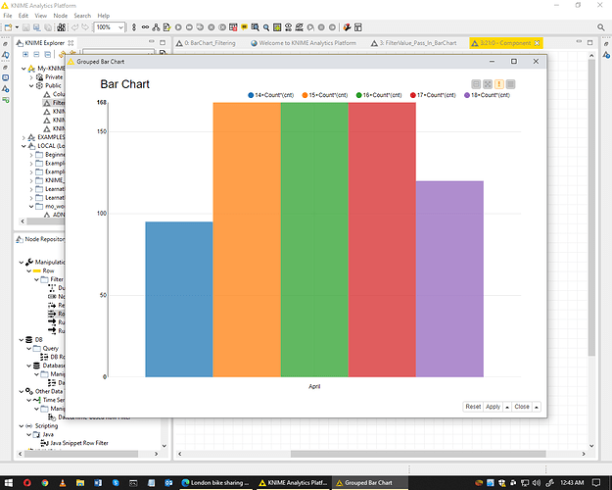Open the Close options arrow dropdown
The width and height of the screenshot is (612, 490).
tap(537, 407)
